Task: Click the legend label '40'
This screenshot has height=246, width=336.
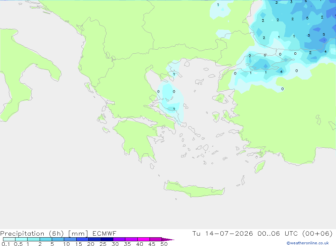Action: [140, 244]
